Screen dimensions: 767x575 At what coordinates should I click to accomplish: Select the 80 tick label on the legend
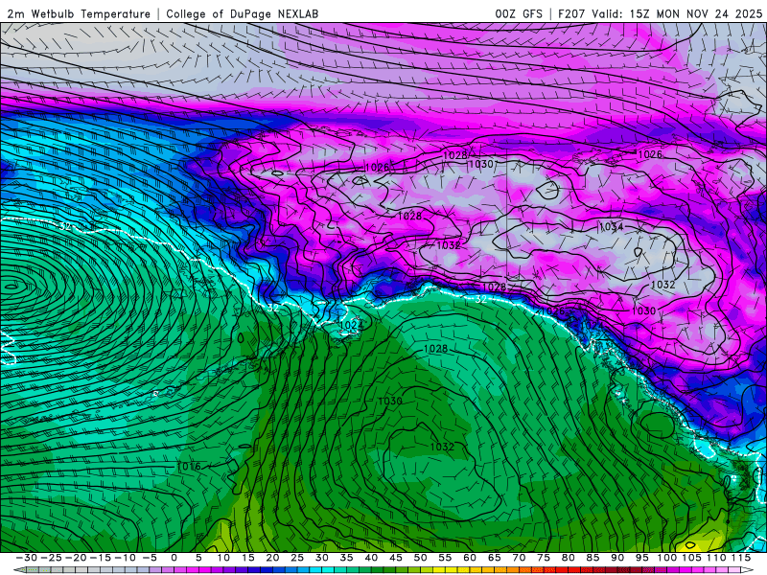point(568,558)
